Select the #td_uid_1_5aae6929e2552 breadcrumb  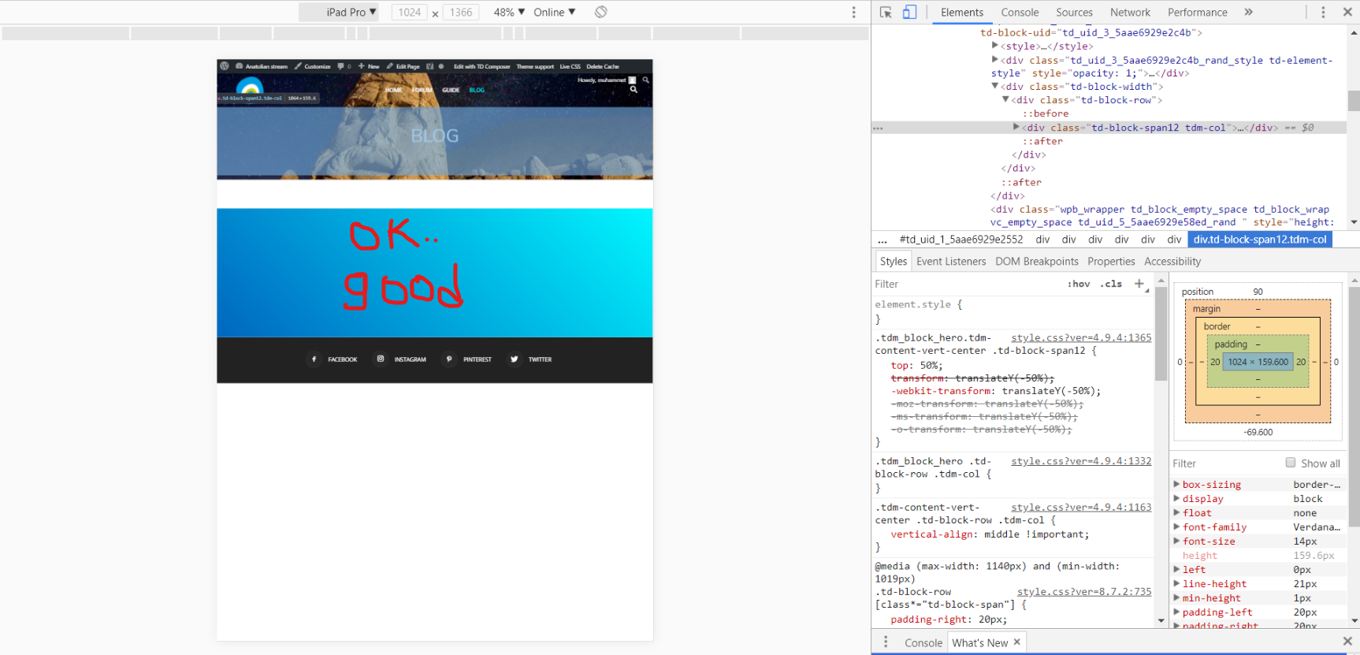tap(961, 240)
